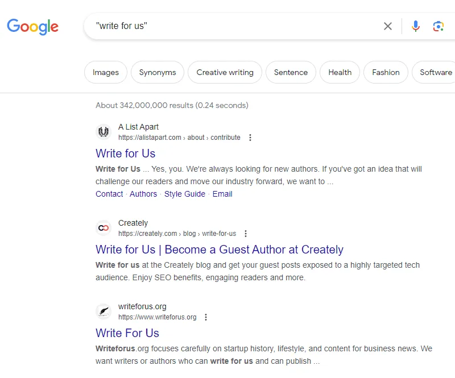Image resolution: width=455 pixels, height=378 pixels.
Task: Select the Health filter chip
Action: 340,72
